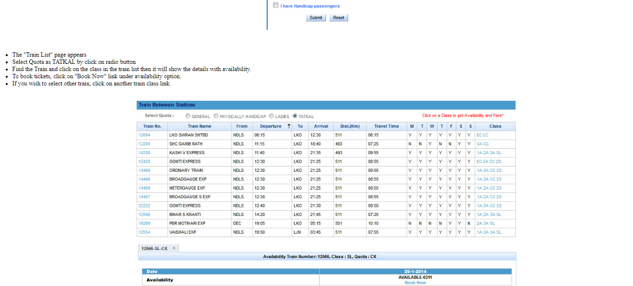633x286 pixels.
Task: Click the Book Now link
Action: [415, 283]
